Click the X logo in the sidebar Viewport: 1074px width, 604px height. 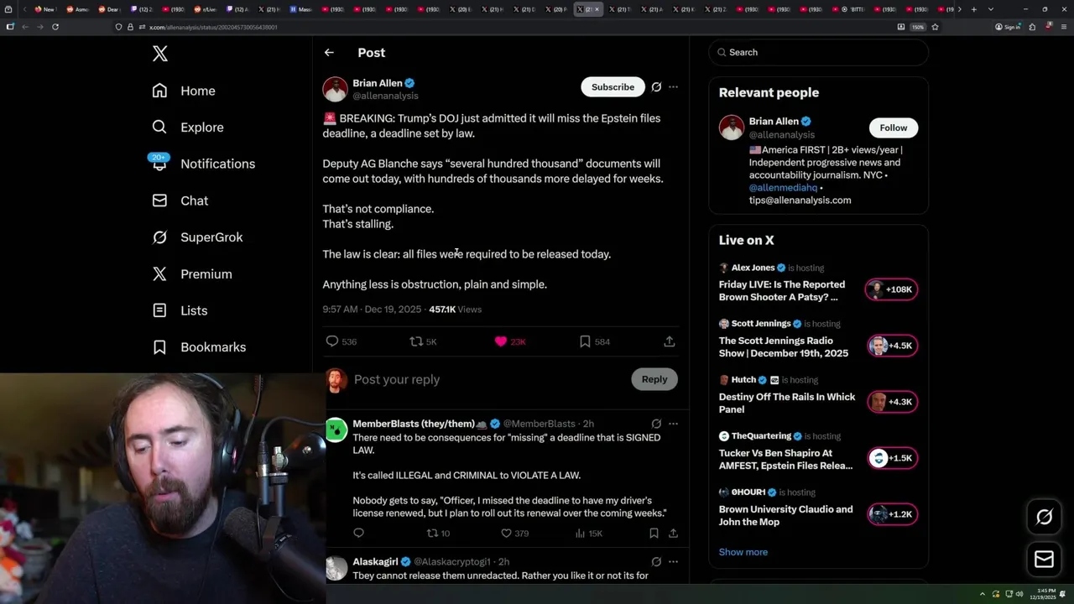[x=160, y=55]
